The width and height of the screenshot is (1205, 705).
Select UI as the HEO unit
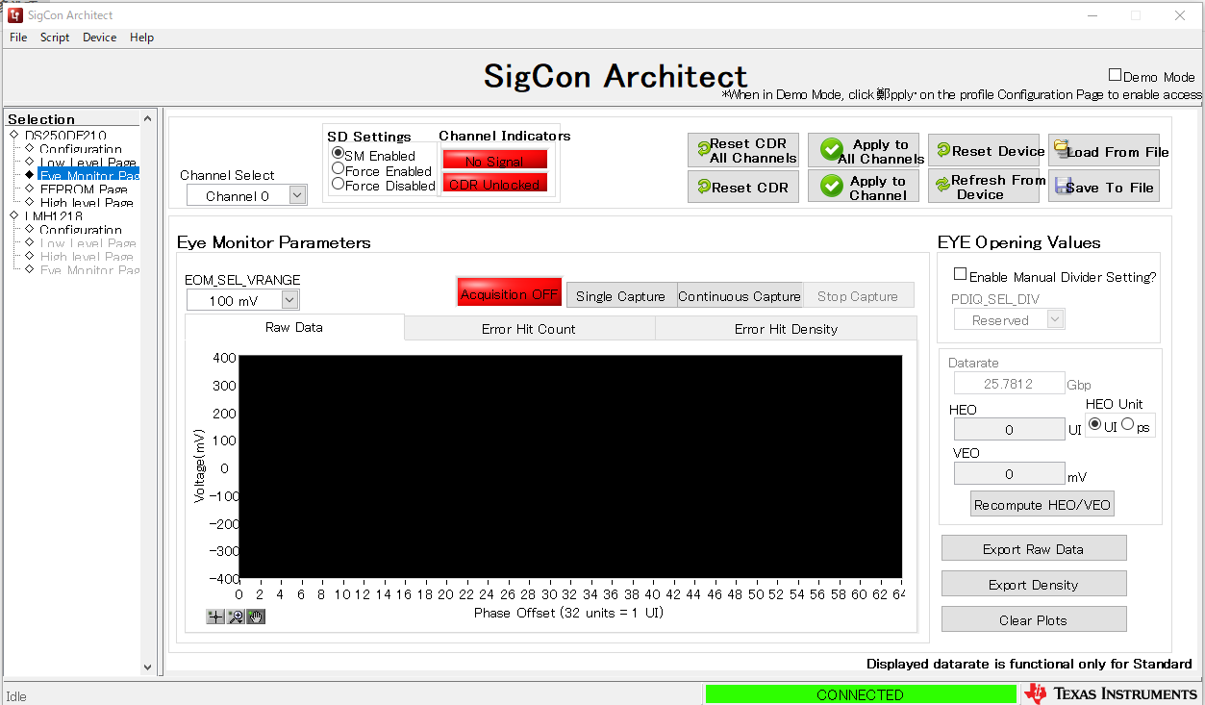(x=1095, y=425)
